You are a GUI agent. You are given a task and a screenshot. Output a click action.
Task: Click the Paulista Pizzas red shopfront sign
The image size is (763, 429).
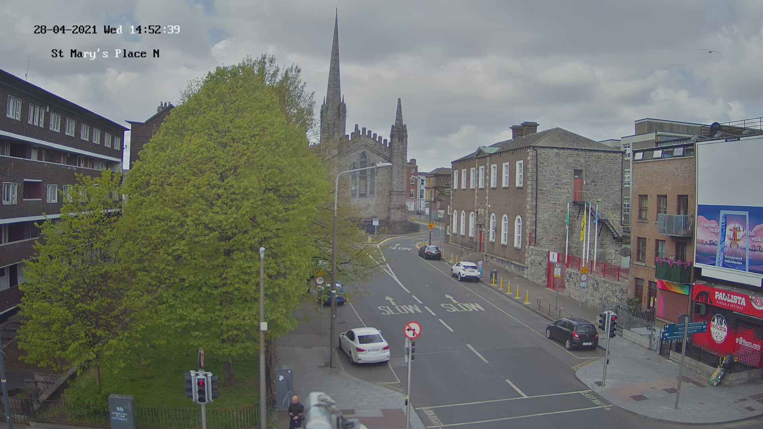730,299
